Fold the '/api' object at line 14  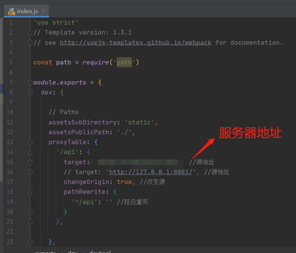pos(30,152)
